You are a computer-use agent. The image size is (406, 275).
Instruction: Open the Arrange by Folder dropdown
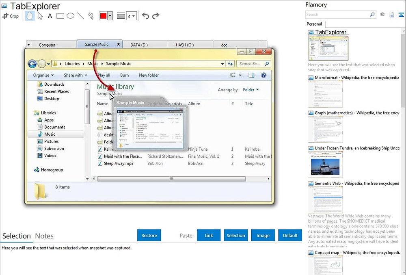pos(251,90)
